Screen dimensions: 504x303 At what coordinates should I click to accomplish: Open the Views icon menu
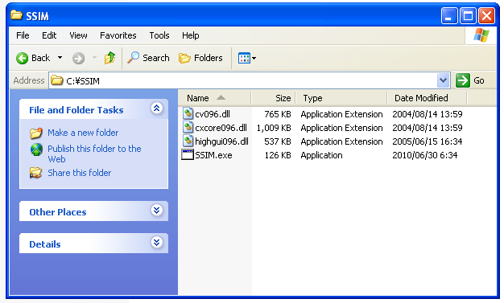247,58
